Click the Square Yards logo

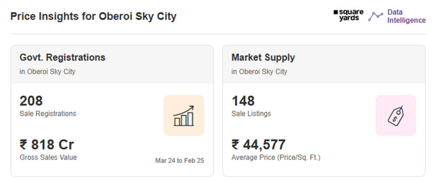click(348, 15)
